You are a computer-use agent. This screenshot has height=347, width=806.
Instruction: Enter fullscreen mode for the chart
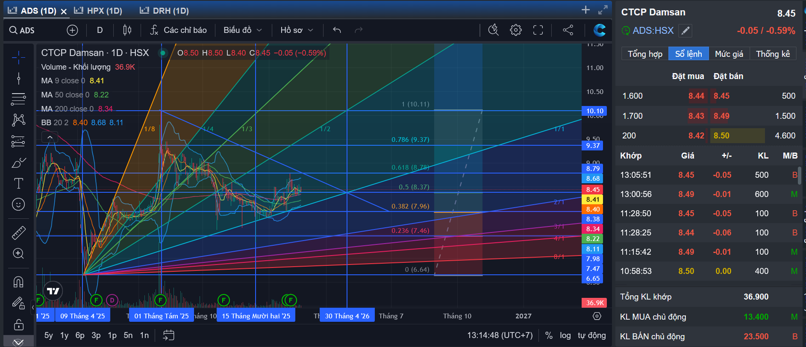tap(538, 30)
